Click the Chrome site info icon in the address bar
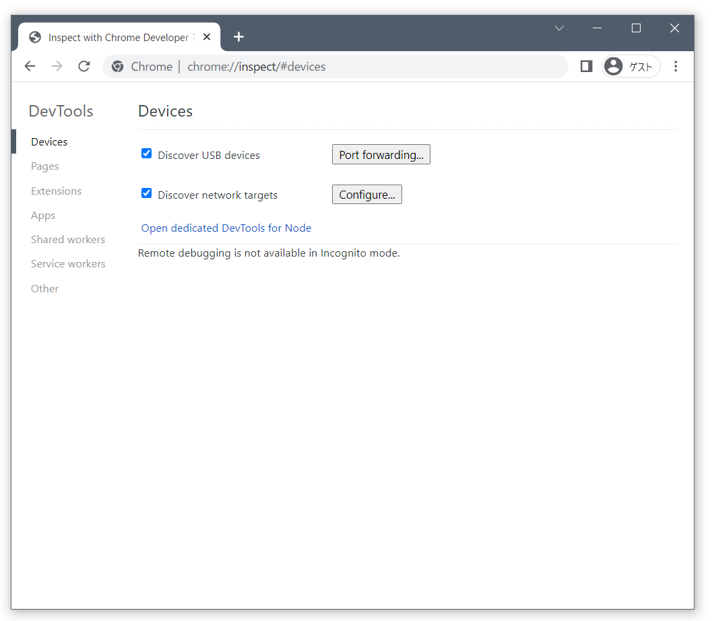This screenshot has height=621, width=712. coord(118,66)
